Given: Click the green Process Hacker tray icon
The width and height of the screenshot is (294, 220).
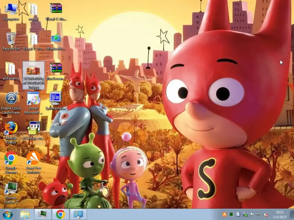Looking at the screenshot, I should click(x=231, y=214).
